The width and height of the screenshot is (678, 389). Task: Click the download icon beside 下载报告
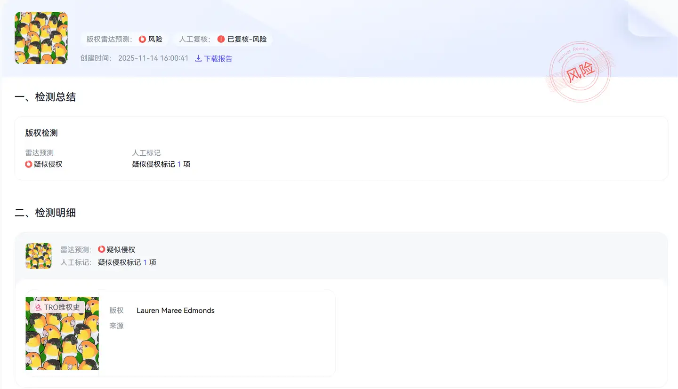point(198,58)
